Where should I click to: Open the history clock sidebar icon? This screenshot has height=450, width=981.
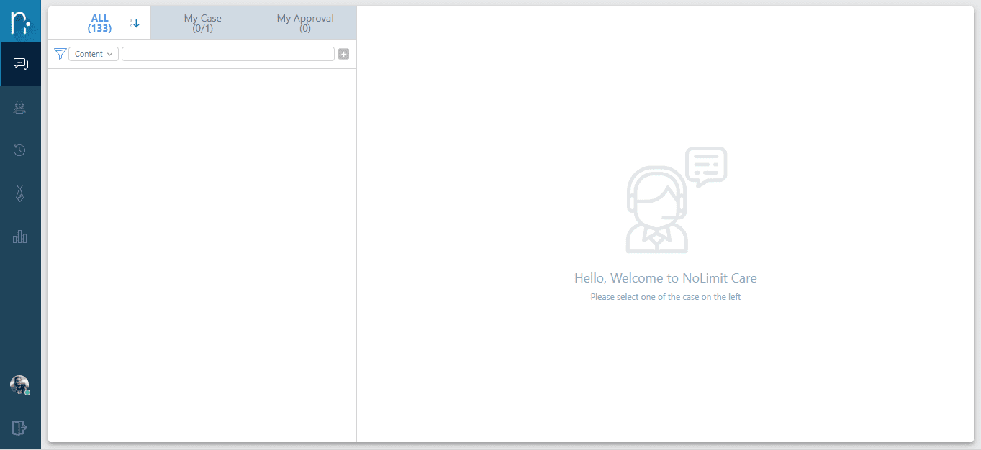pyautogui.click(x=20, y=150)
